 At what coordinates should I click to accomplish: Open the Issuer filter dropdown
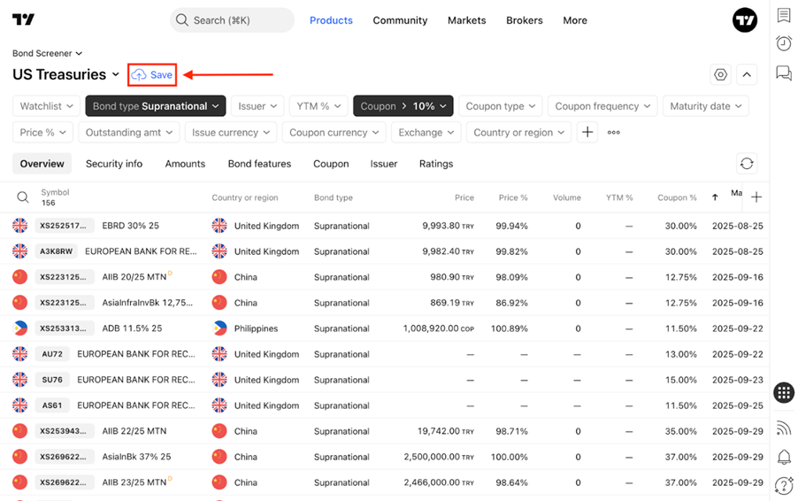[x=257, y=106]
